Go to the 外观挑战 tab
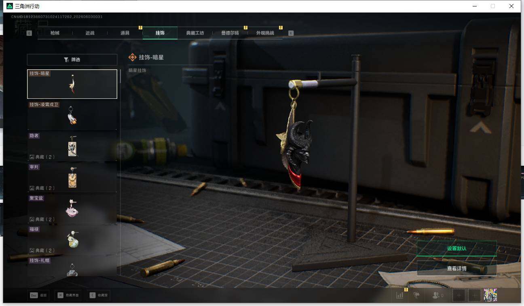 pos(265,33)
